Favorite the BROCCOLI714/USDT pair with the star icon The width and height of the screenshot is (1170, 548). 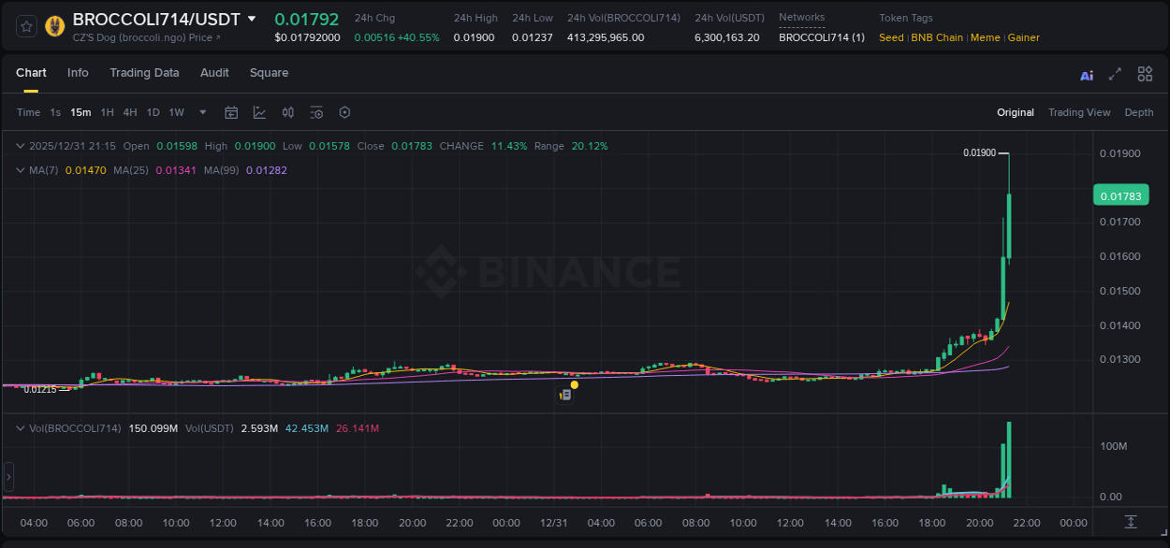25,25
